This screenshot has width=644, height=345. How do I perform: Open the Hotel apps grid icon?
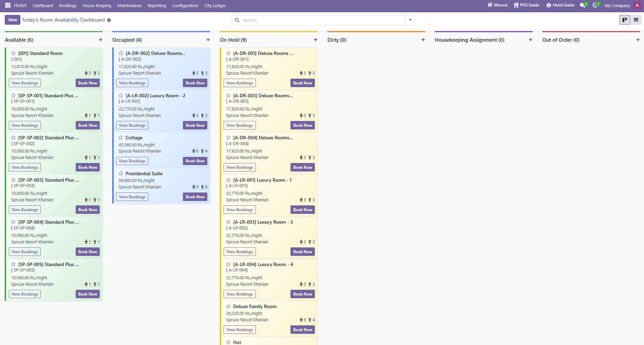pos(8,5)
